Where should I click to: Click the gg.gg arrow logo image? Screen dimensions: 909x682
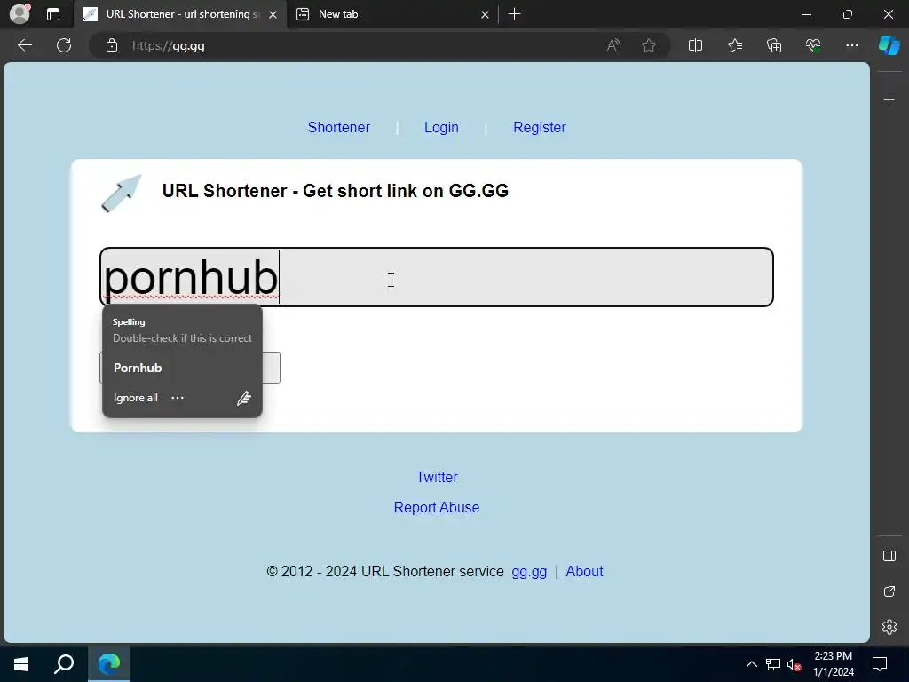121,193
